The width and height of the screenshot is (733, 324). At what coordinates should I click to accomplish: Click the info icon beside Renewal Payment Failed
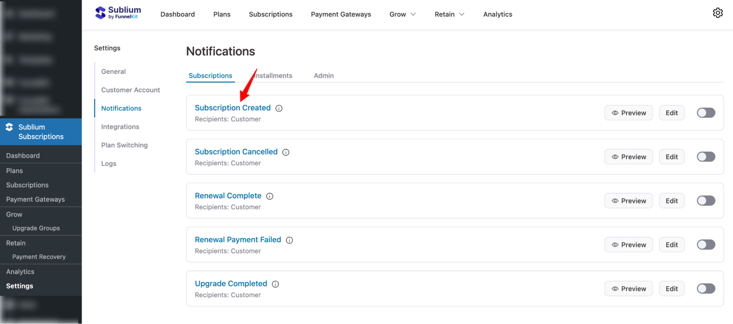(x=289, y=240)
